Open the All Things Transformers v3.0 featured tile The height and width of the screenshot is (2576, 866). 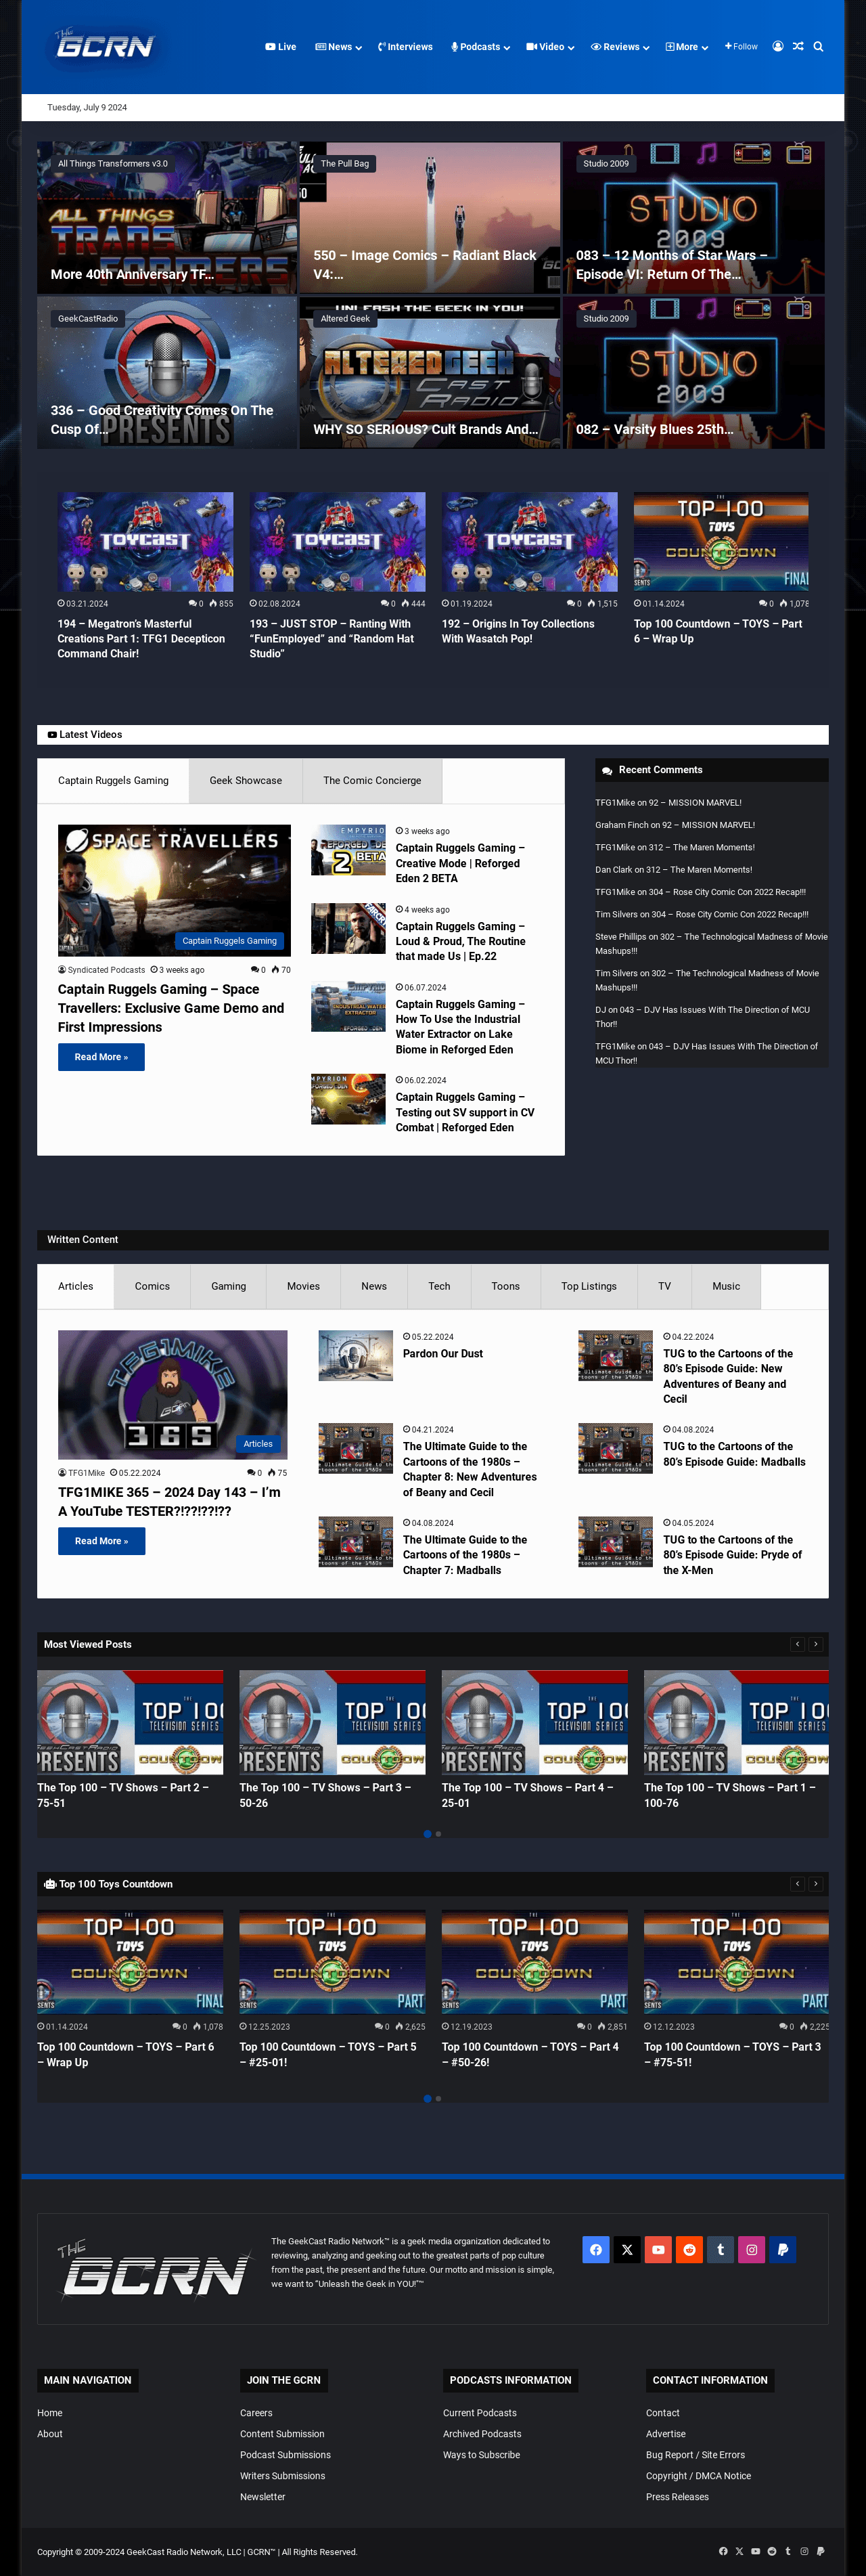(167, 218)
